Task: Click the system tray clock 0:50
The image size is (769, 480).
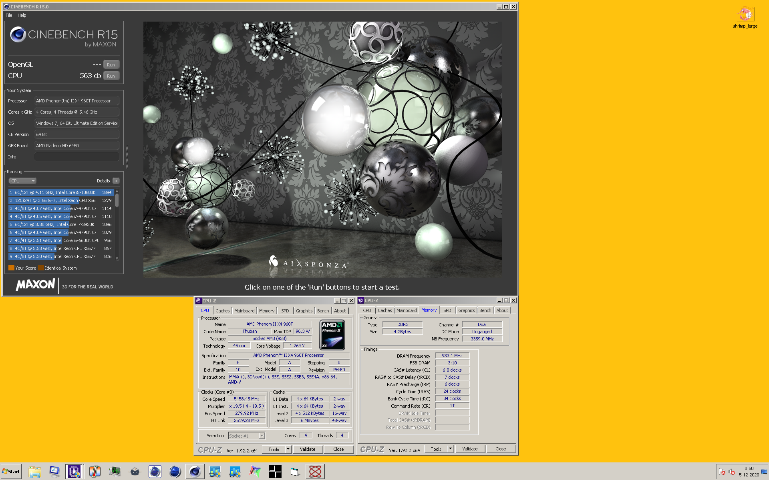Action: [749, 468]
